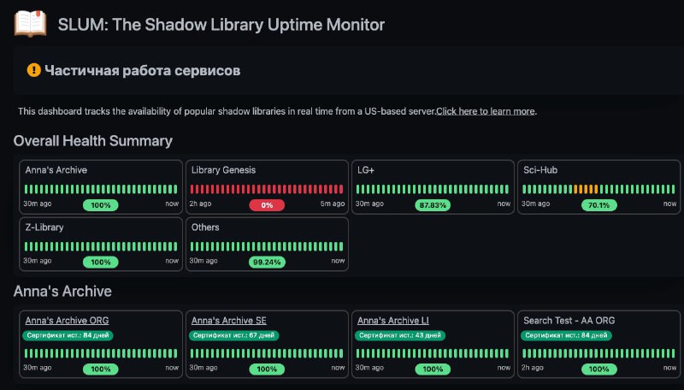The image size is (684, 390).
Task: Click Others uptime bar
Action: click(x=267, y=246)
